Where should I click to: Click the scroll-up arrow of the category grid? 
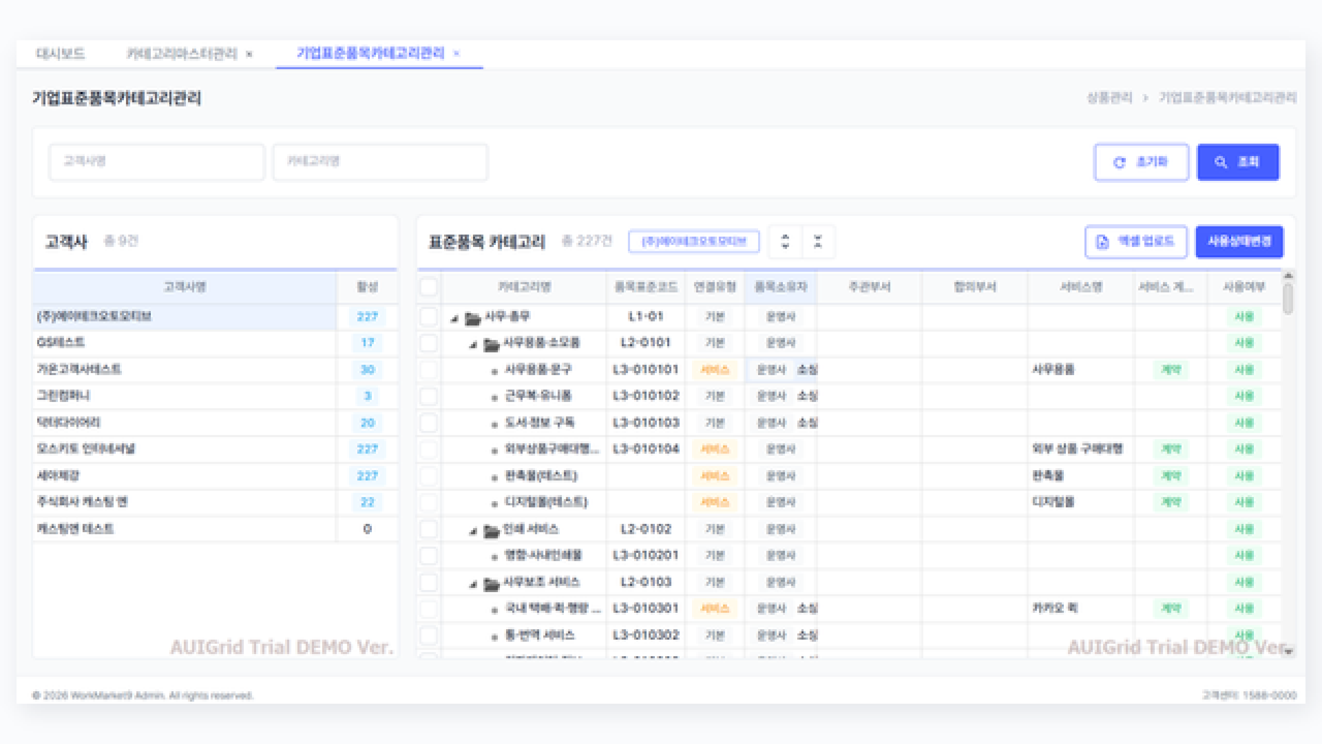[1288, 276]
